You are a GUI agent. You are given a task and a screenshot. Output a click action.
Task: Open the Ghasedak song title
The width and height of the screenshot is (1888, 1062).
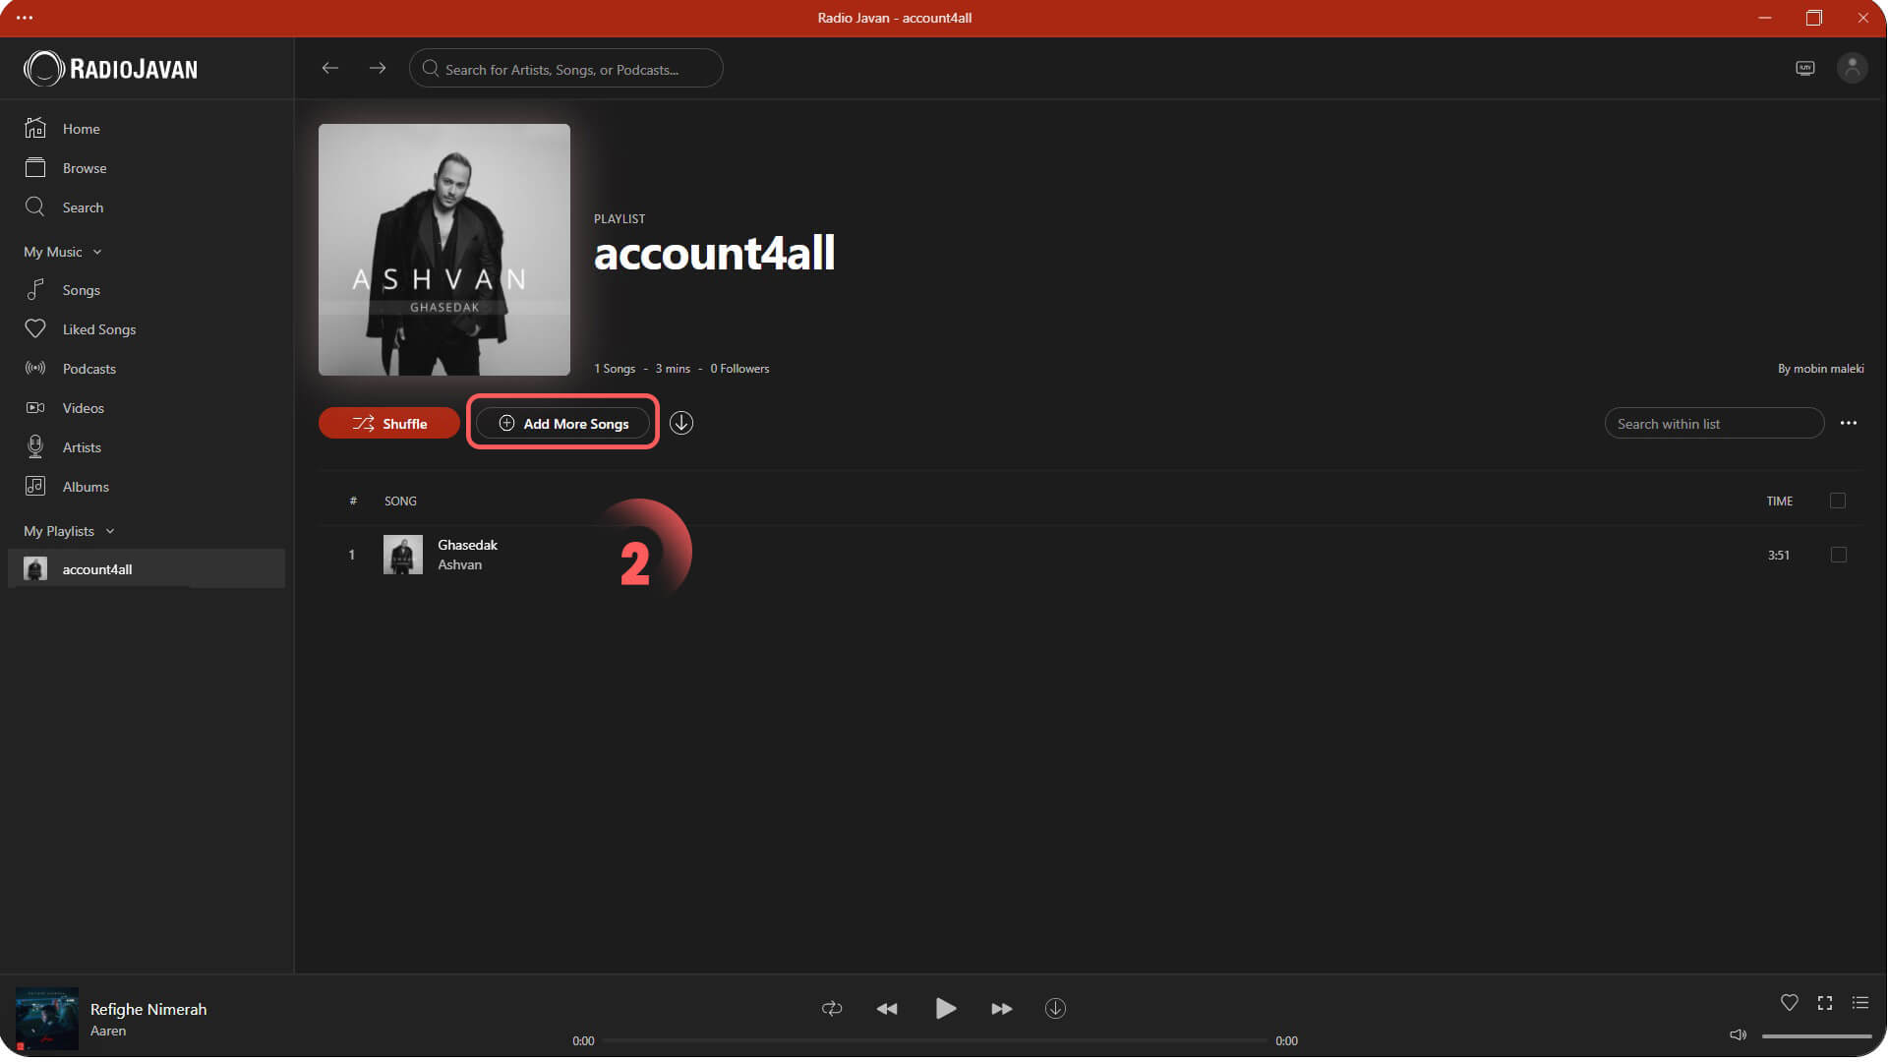tap(467, 546)
